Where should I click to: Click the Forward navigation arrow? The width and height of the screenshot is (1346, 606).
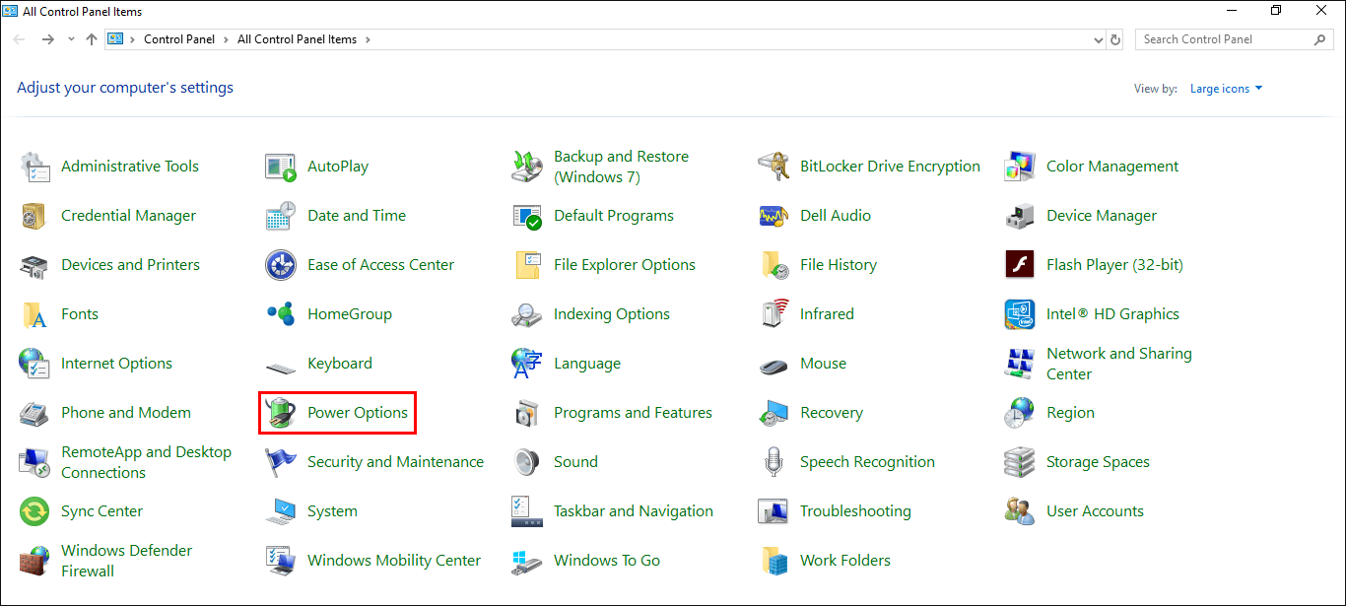click(x=47, y=39)
